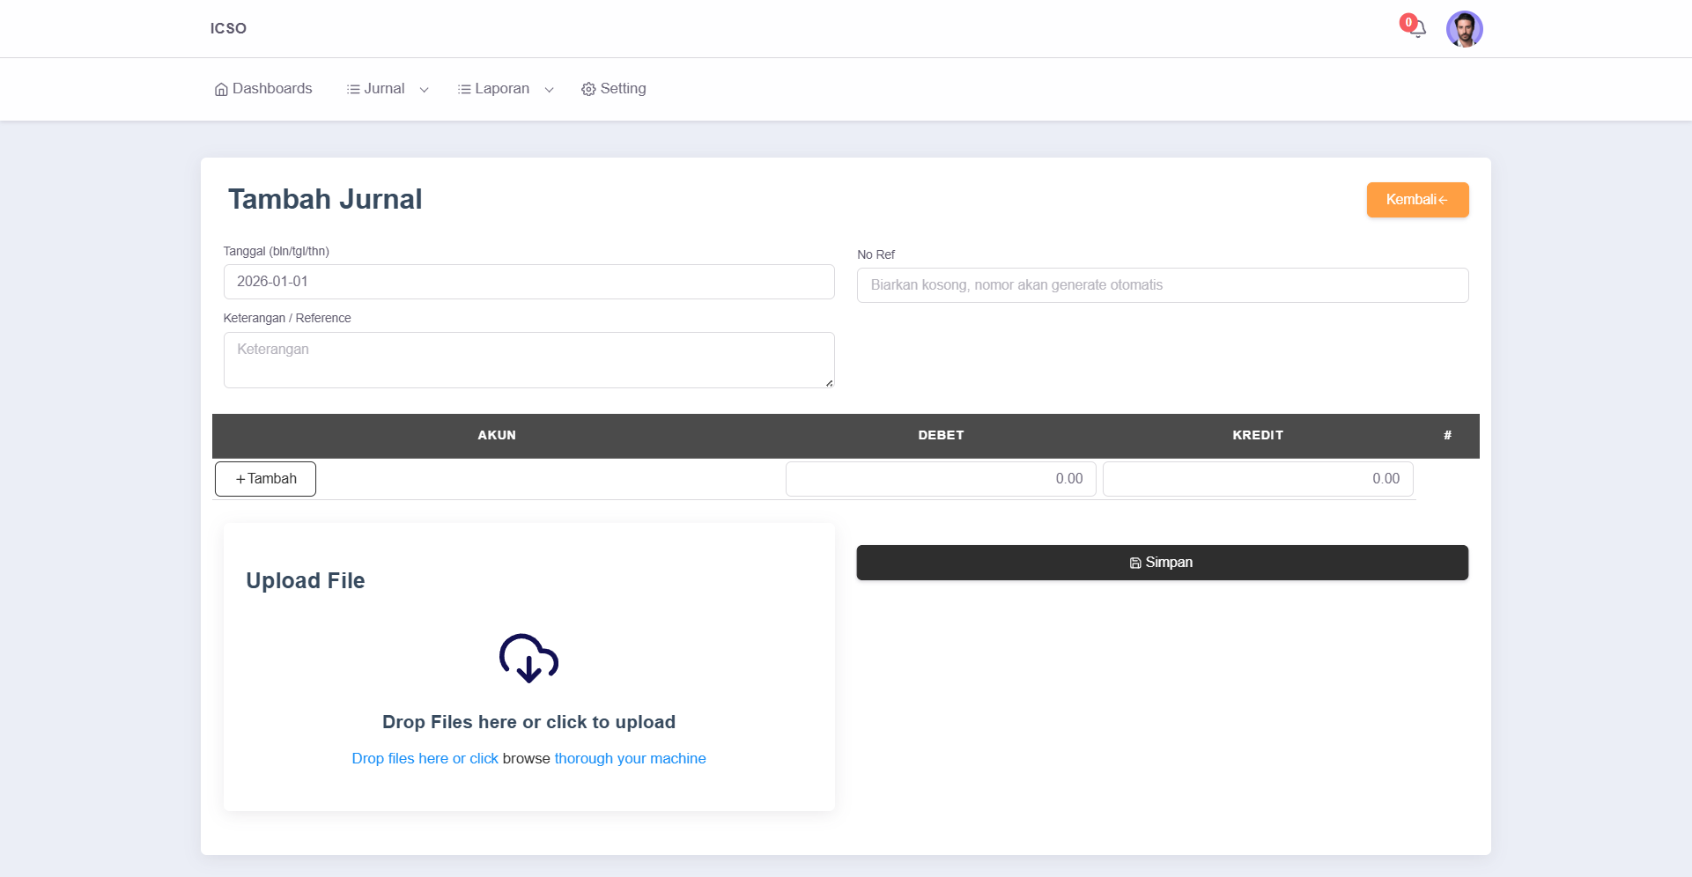Save the journal with Simpan button
This screenshot has height=877, width=1692.
[1162, 563]
